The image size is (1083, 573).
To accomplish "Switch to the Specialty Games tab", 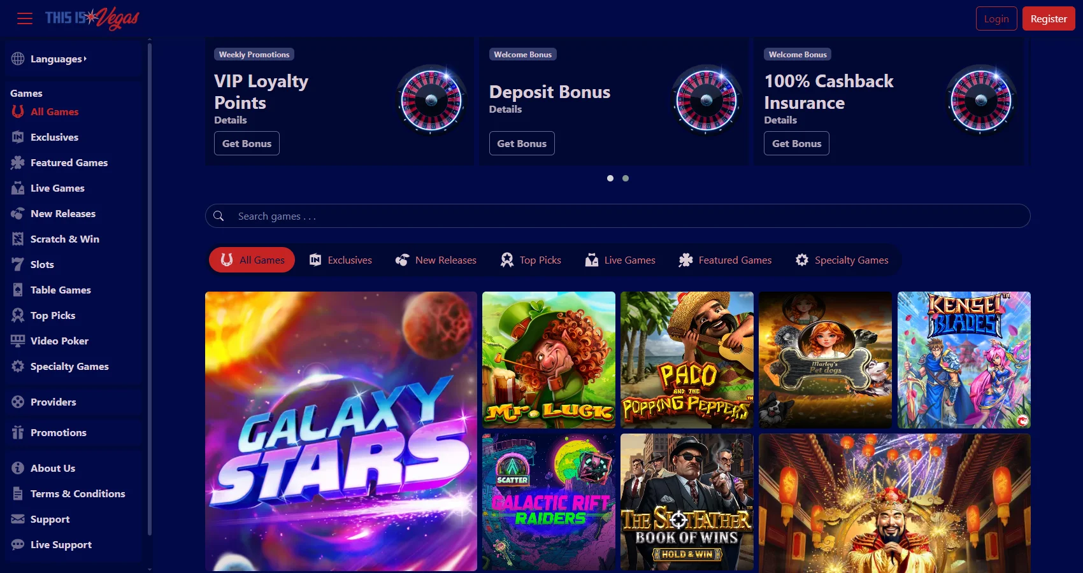I will coord(842,260).
